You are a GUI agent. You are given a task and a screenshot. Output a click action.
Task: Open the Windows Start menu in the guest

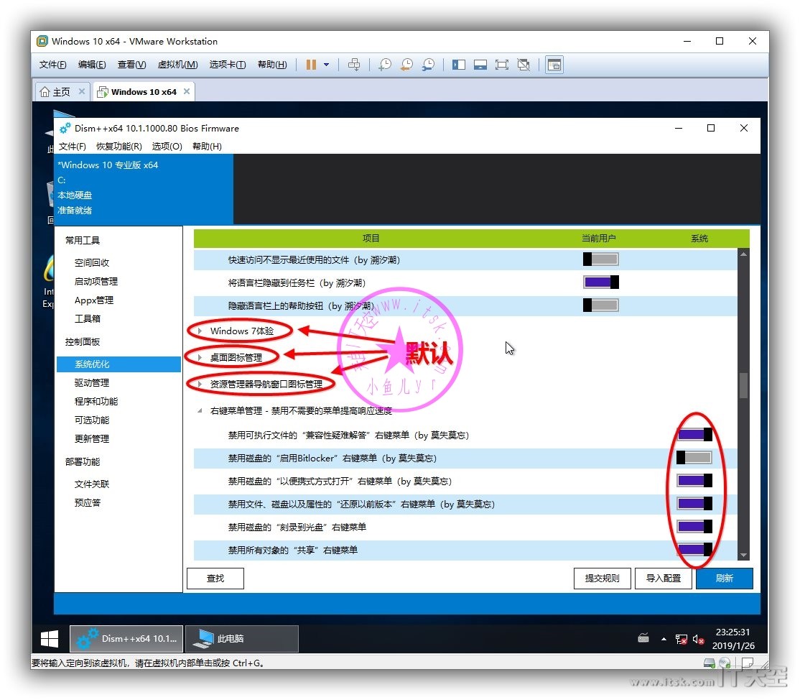tap(50, 639)
